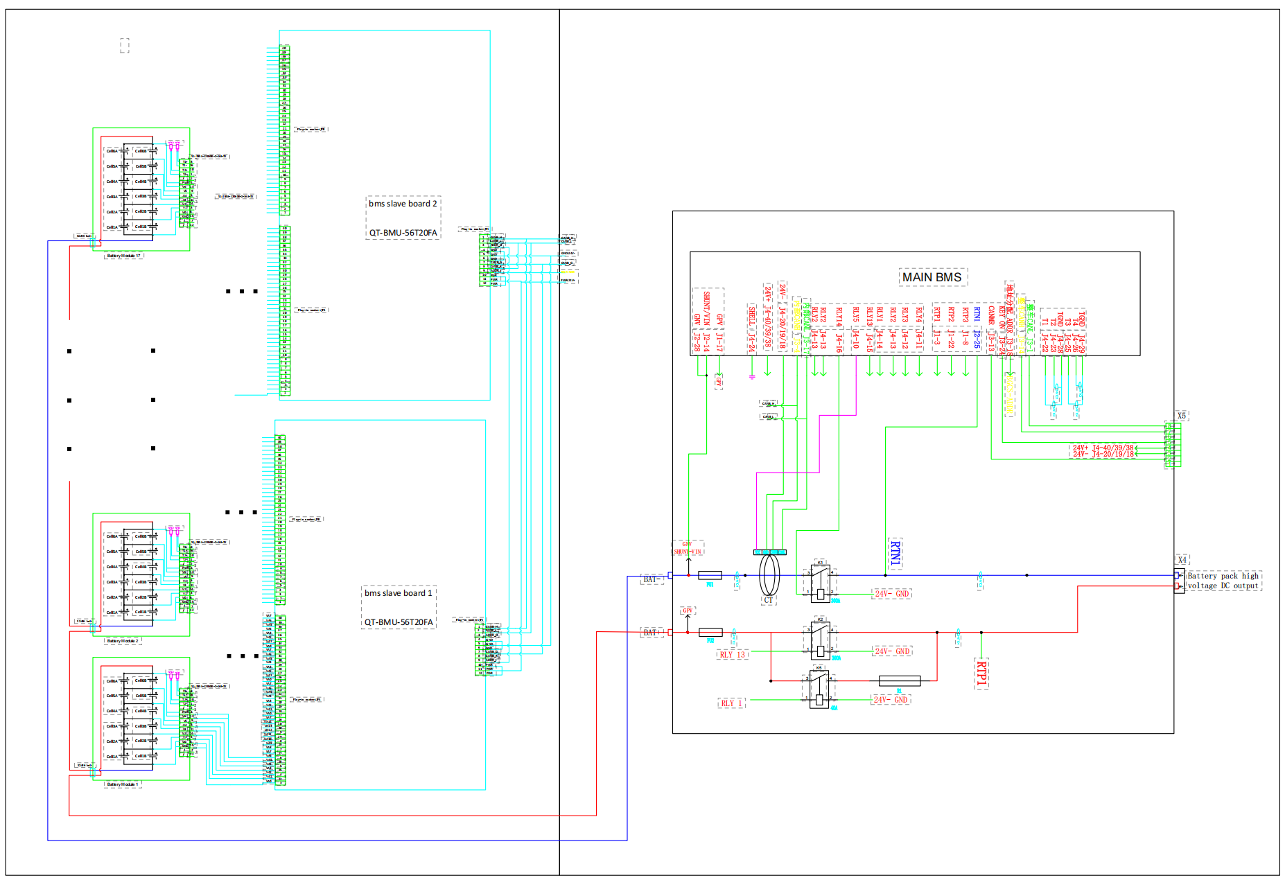Click Battery pack high voltage DC output text
The width and height of the screenshot is (1285, 880).
[1223, 581]
